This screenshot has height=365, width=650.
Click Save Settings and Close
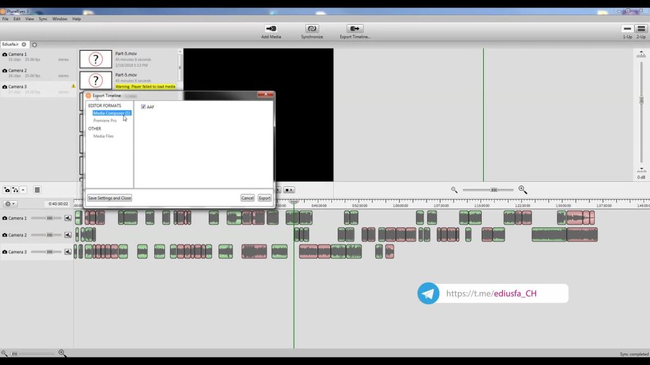coord(109,198)
